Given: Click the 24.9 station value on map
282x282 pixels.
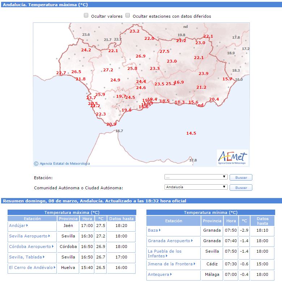Looking at the screenshot, I should pos(115,80).
